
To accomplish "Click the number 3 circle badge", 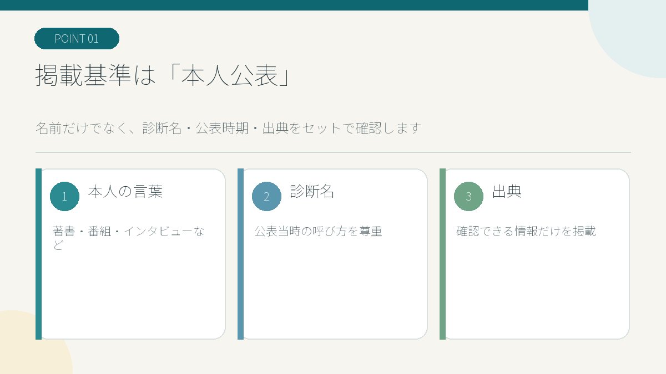I will point(468,196).
